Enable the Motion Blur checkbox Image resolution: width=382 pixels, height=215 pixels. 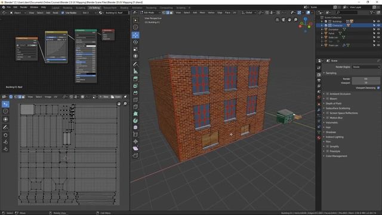coord(328,118)
